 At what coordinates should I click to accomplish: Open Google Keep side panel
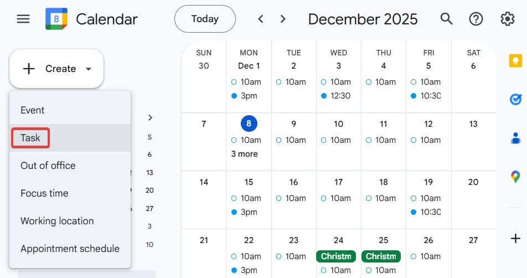tap(515, 61)
